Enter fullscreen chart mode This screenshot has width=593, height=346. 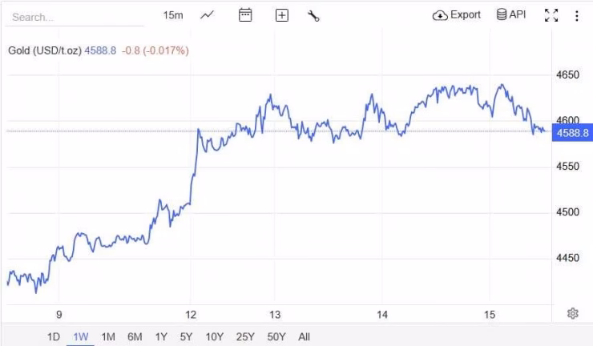click(551, 15)
